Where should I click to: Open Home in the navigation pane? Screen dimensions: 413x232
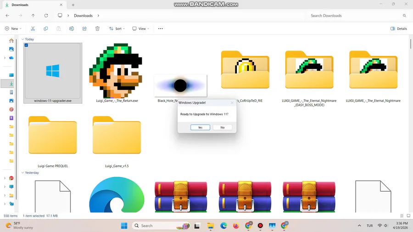point(11,40)
